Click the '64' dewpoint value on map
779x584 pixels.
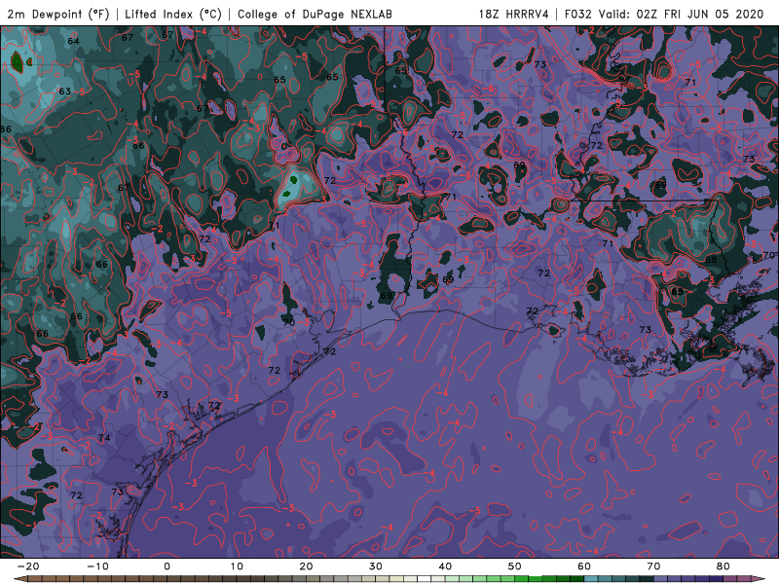point(74,41)
